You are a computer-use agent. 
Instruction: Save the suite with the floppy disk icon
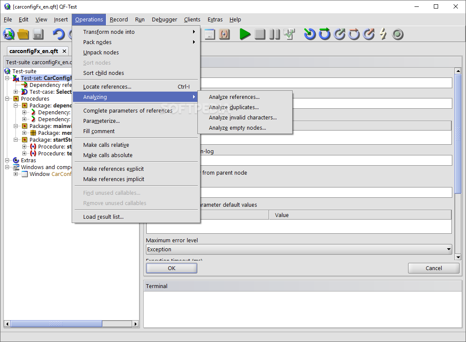click(38, 34)
